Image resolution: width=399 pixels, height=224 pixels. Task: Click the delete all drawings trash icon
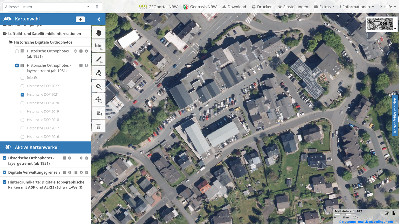[98, 126]
